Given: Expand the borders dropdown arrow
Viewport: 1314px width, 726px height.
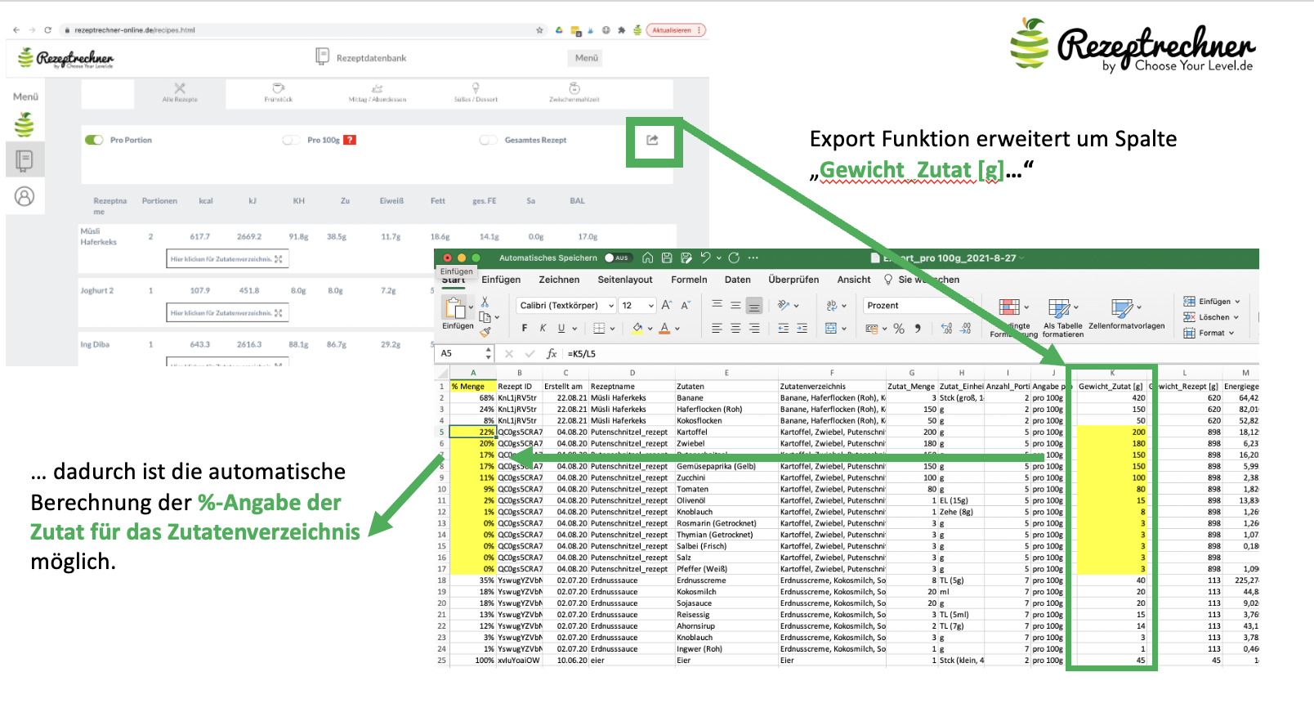Looking at the screenshot, I should tap(612, 329).
